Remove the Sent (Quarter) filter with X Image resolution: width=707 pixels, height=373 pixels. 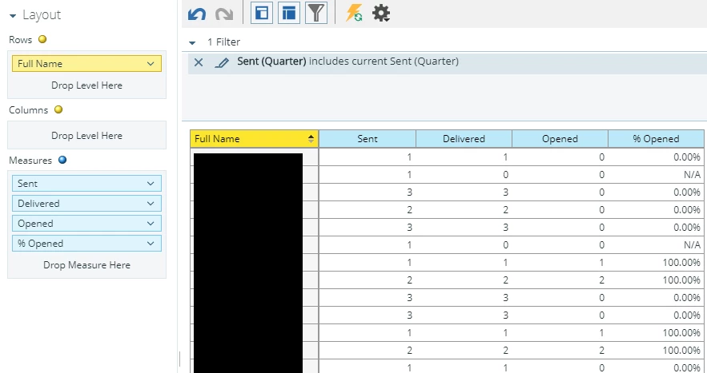click(199, 62)
